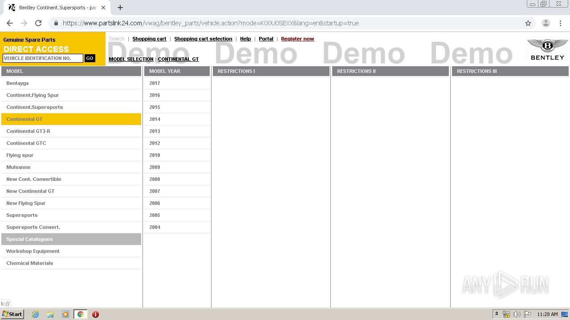Choose model year 2009

(177, 167)
